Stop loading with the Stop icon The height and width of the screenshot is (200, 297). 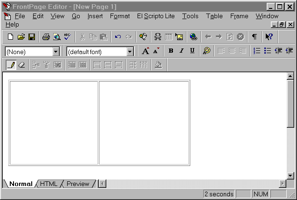(241, 36)
